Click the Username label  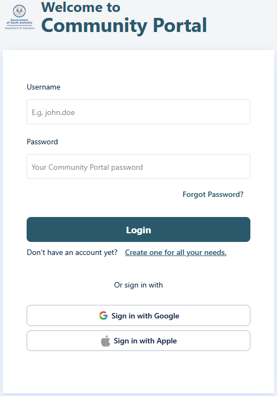coord(43,87)
